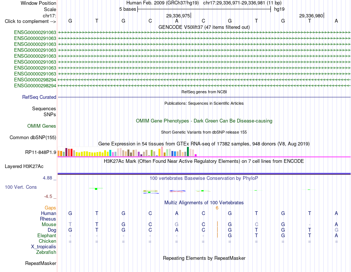Click base A in the Elephant row
The width and height of the screenshot is (351, 272).
pyautogui.click(x=336, y=236)
